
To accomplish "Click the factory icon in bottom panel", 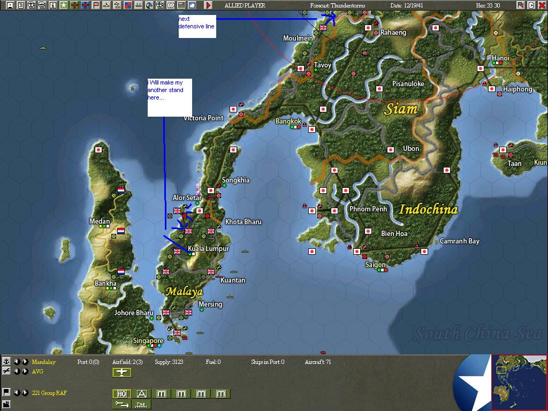I will click(x=6, y=405).
